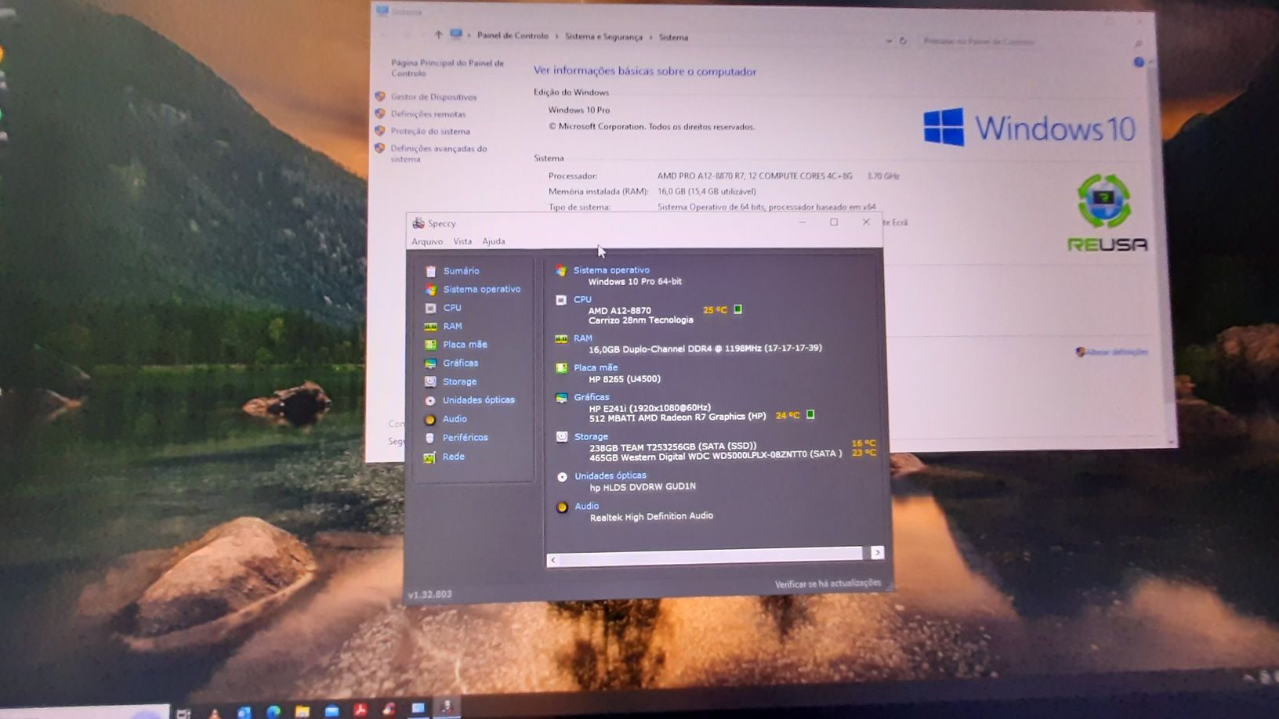Open Adobe Acrobat from the taskbar
The image size is (1279, 719).
pos(361,710)
